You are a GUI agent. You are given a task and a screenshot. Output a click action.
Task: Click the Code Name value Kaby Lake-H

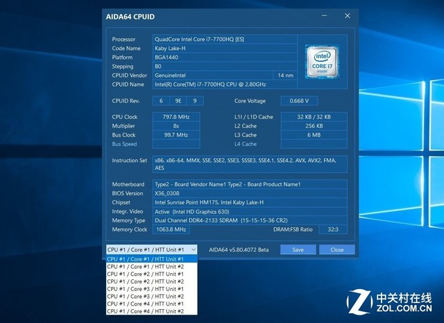coord(225,49)
